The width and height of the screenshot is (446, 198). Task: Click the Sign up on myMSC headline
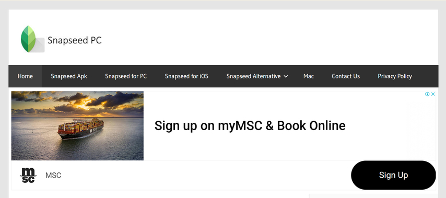point(250,126)
